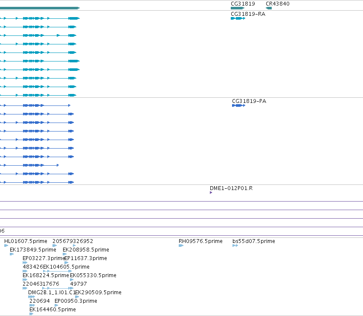
Task: Click the EK055330.5prime EST label
Action: point(93,275)
